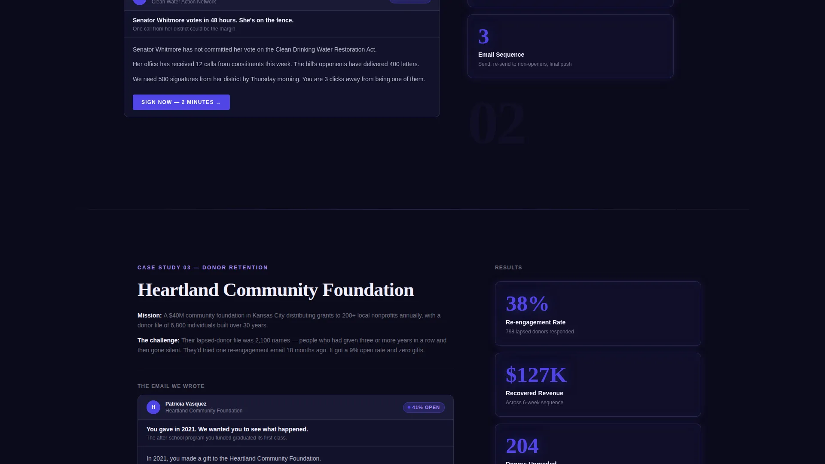Click the RESULTS section label
825x464 pixels.
(508, 268)
